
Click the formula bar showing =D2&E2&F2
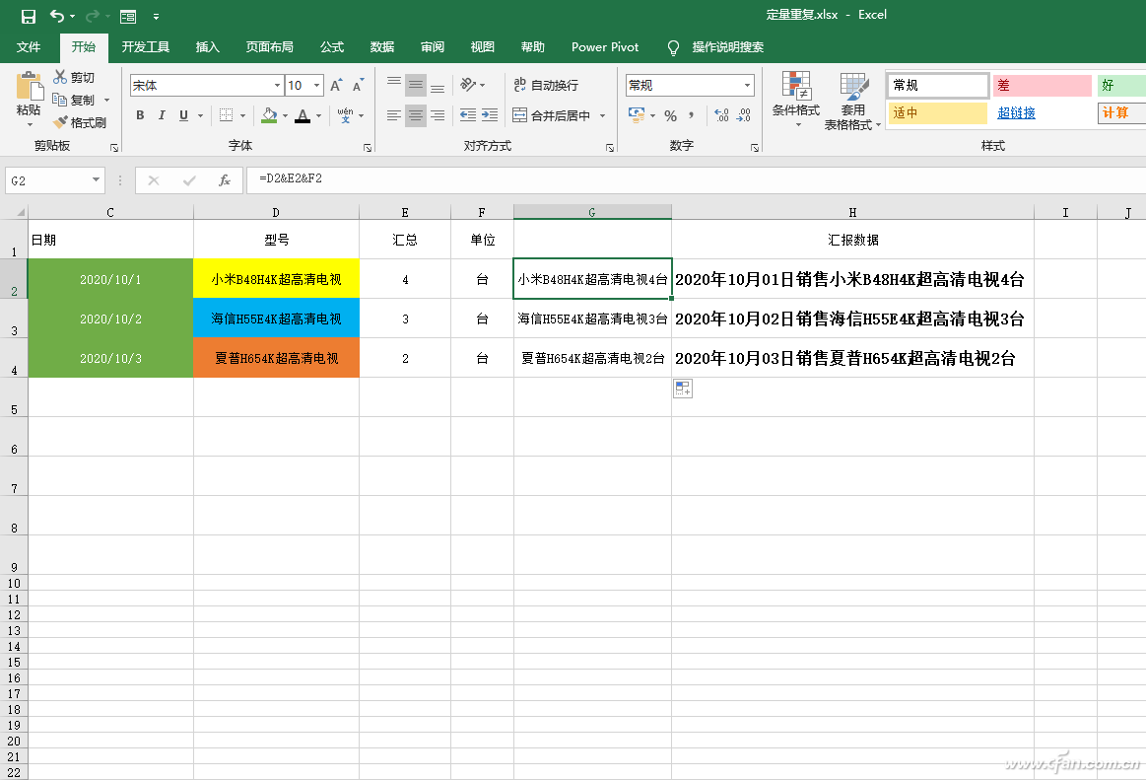pyautogui.click(x=695, y=179)
